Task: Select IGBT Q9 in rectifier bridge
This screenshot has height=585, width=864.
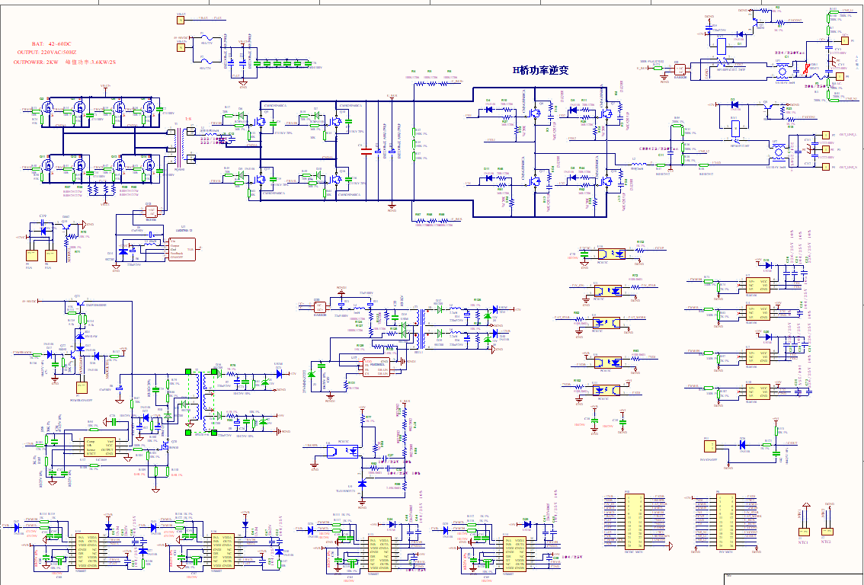Action: click(261, 121)
